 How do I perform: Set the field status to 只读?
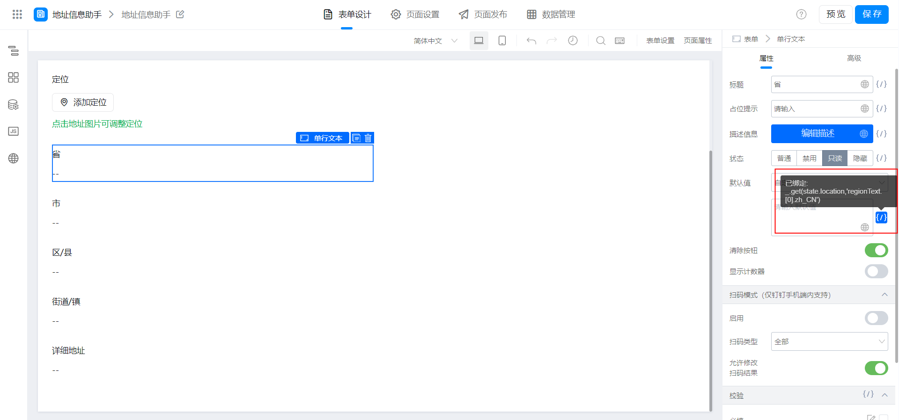(x=835, y=158)
